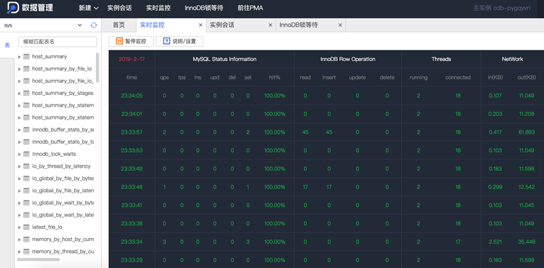The height and width of the screenshot is (268, 544).
Task: Expand the innodb_lock_waits node
Action: (20, 154)
